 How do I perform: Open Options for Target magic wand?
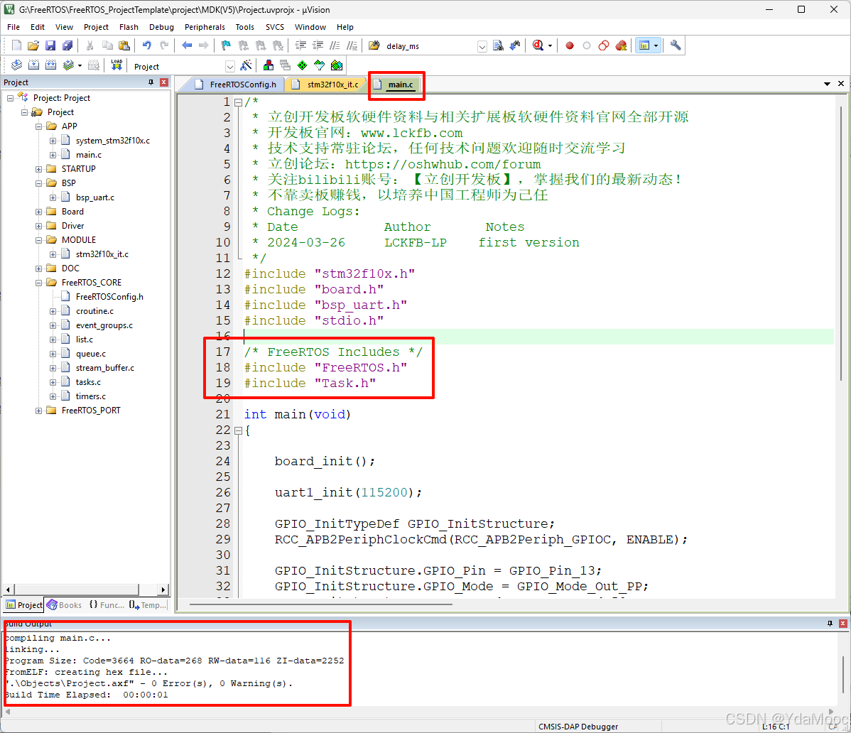click(246, 65)
